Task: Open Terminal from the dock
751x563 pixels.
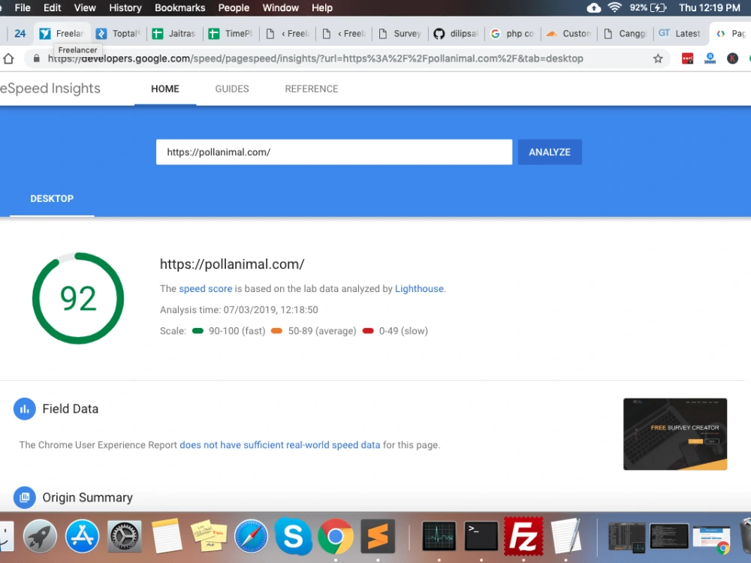Action: 481,536
